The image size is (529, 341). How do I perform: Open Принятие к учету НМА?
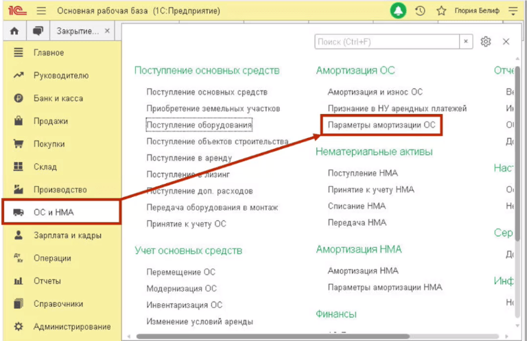click(x=371, y=189)
